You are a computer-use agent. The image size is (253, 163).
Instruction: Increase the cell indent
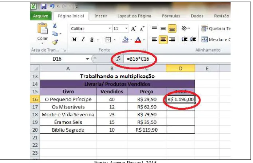(x=193, y=40)
